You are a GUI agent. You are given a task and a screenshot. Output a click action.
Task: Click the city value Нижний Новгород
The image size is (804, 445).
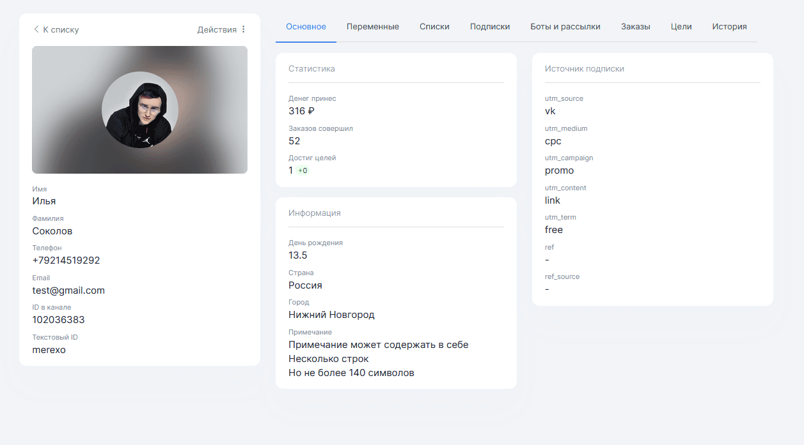pos(331,315)
